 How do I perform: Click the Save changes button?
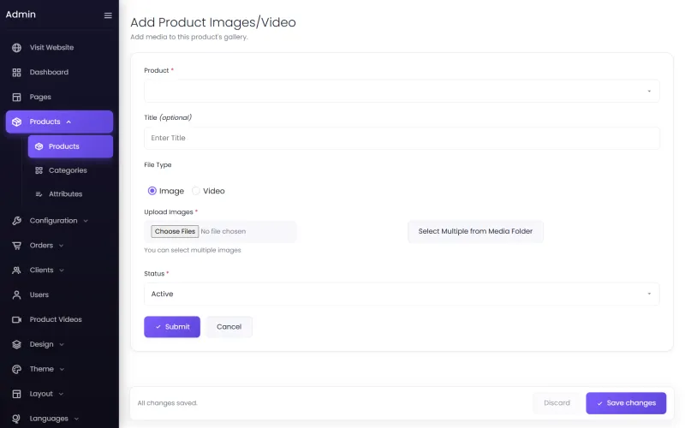(626, 403)
